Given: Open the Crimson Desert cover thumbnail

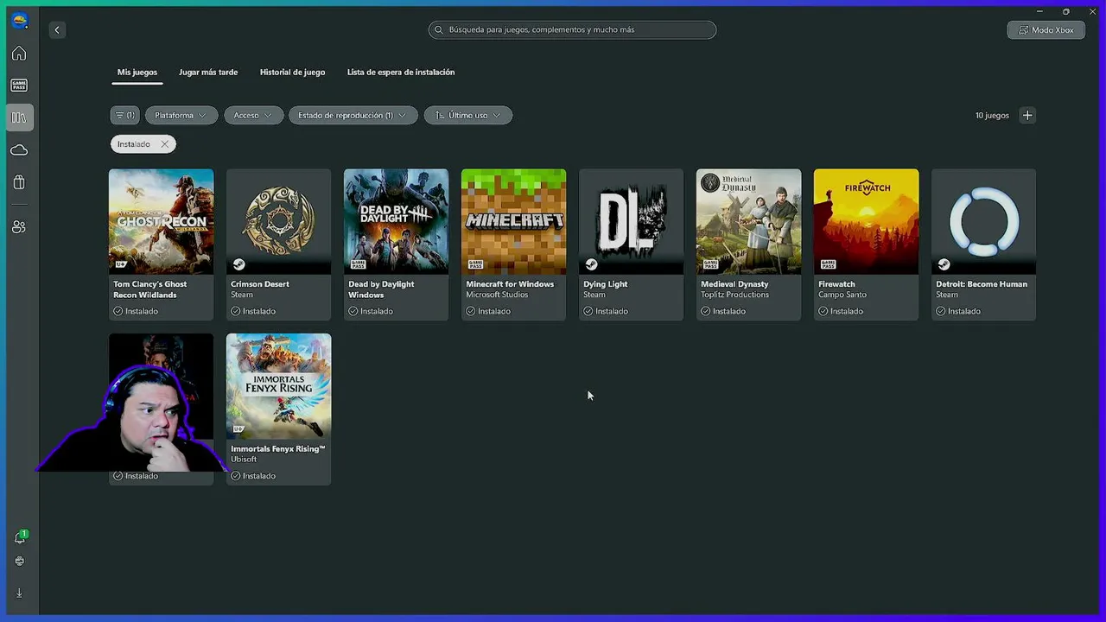Looking at the screenshot, I should (278, 221).
